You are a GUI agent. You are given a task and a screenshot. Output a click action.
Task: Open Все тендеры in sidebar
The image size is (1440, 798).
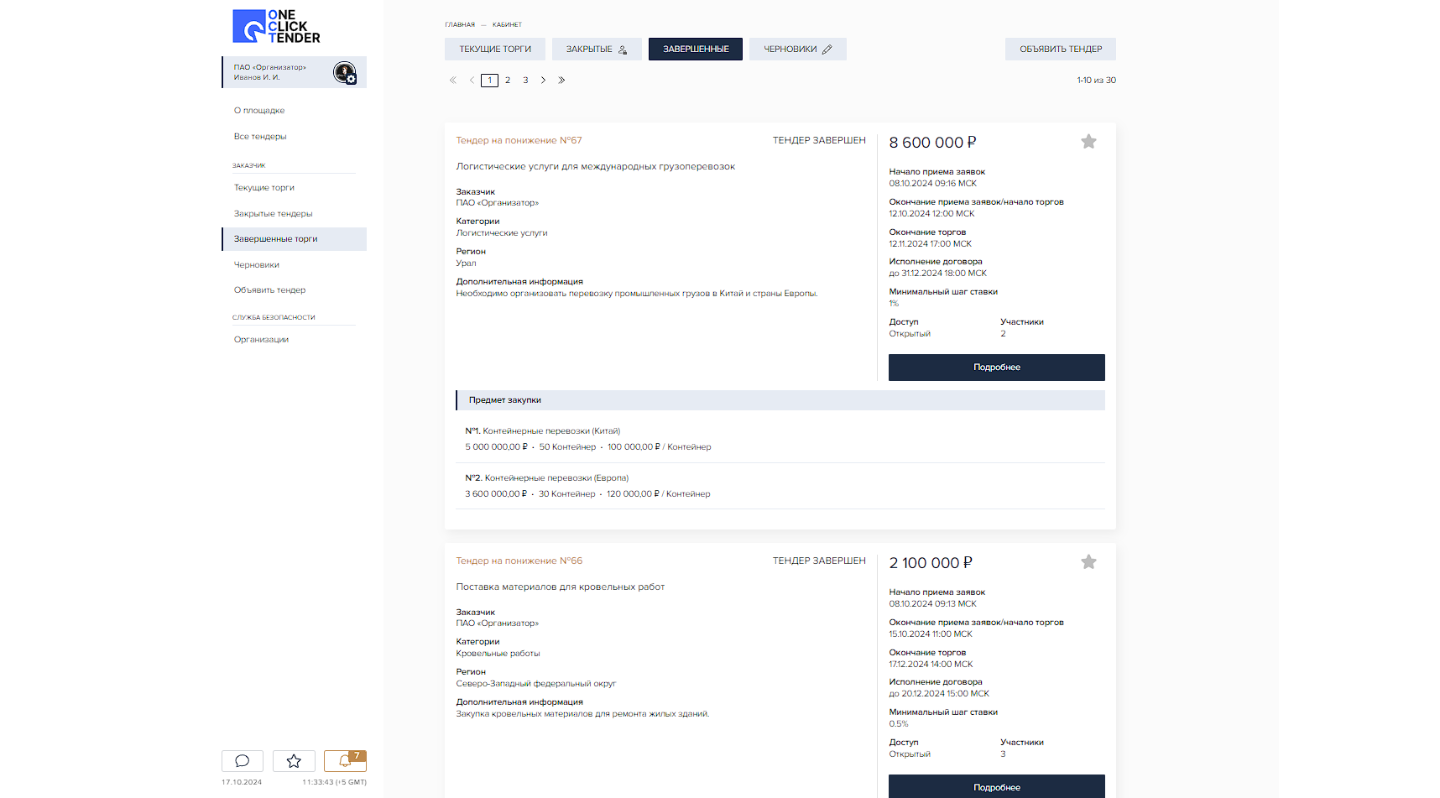coord(260,137)
